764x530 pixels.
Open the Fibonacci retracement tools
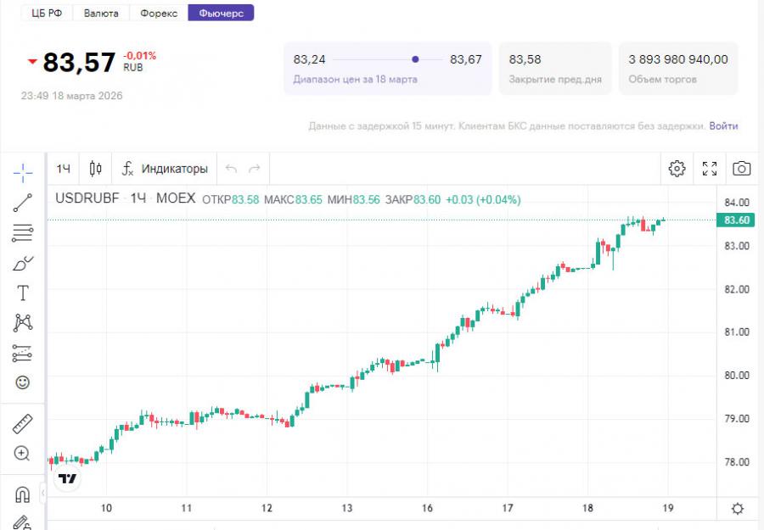23,233
